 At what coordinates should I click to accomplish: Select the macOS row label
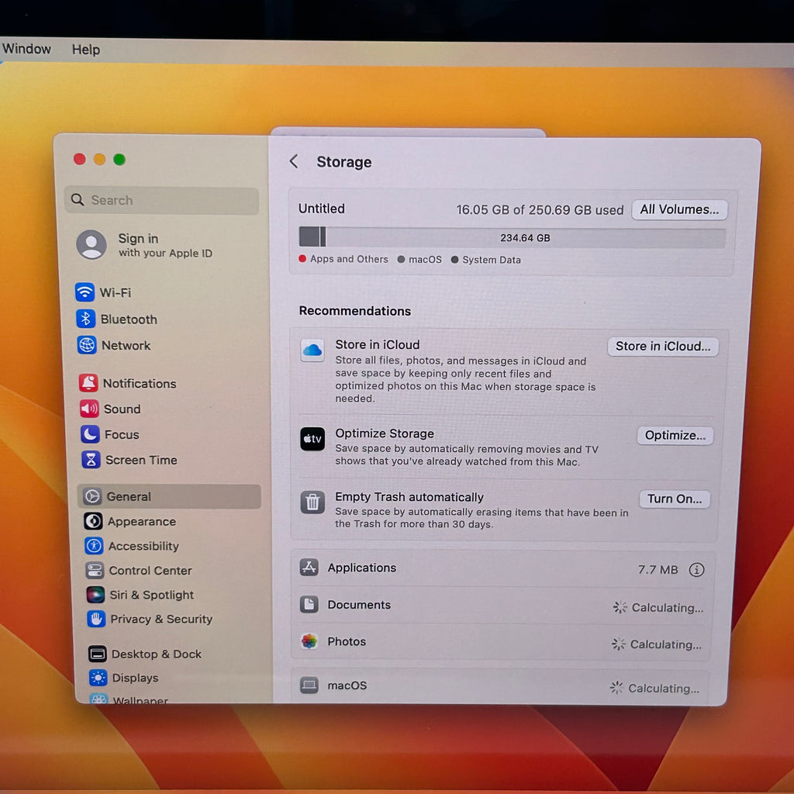pyautogui.click(x=347, y=685)
